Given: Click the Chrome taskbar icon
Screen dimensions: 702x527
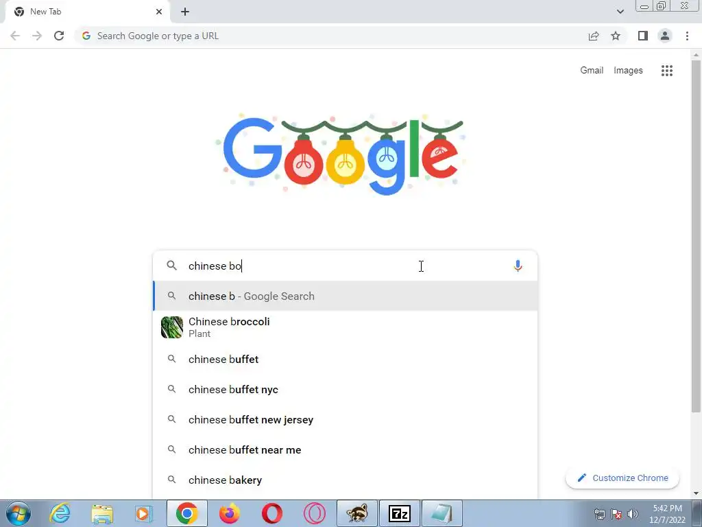Looking at the screenshot, I should pos(186,513).
